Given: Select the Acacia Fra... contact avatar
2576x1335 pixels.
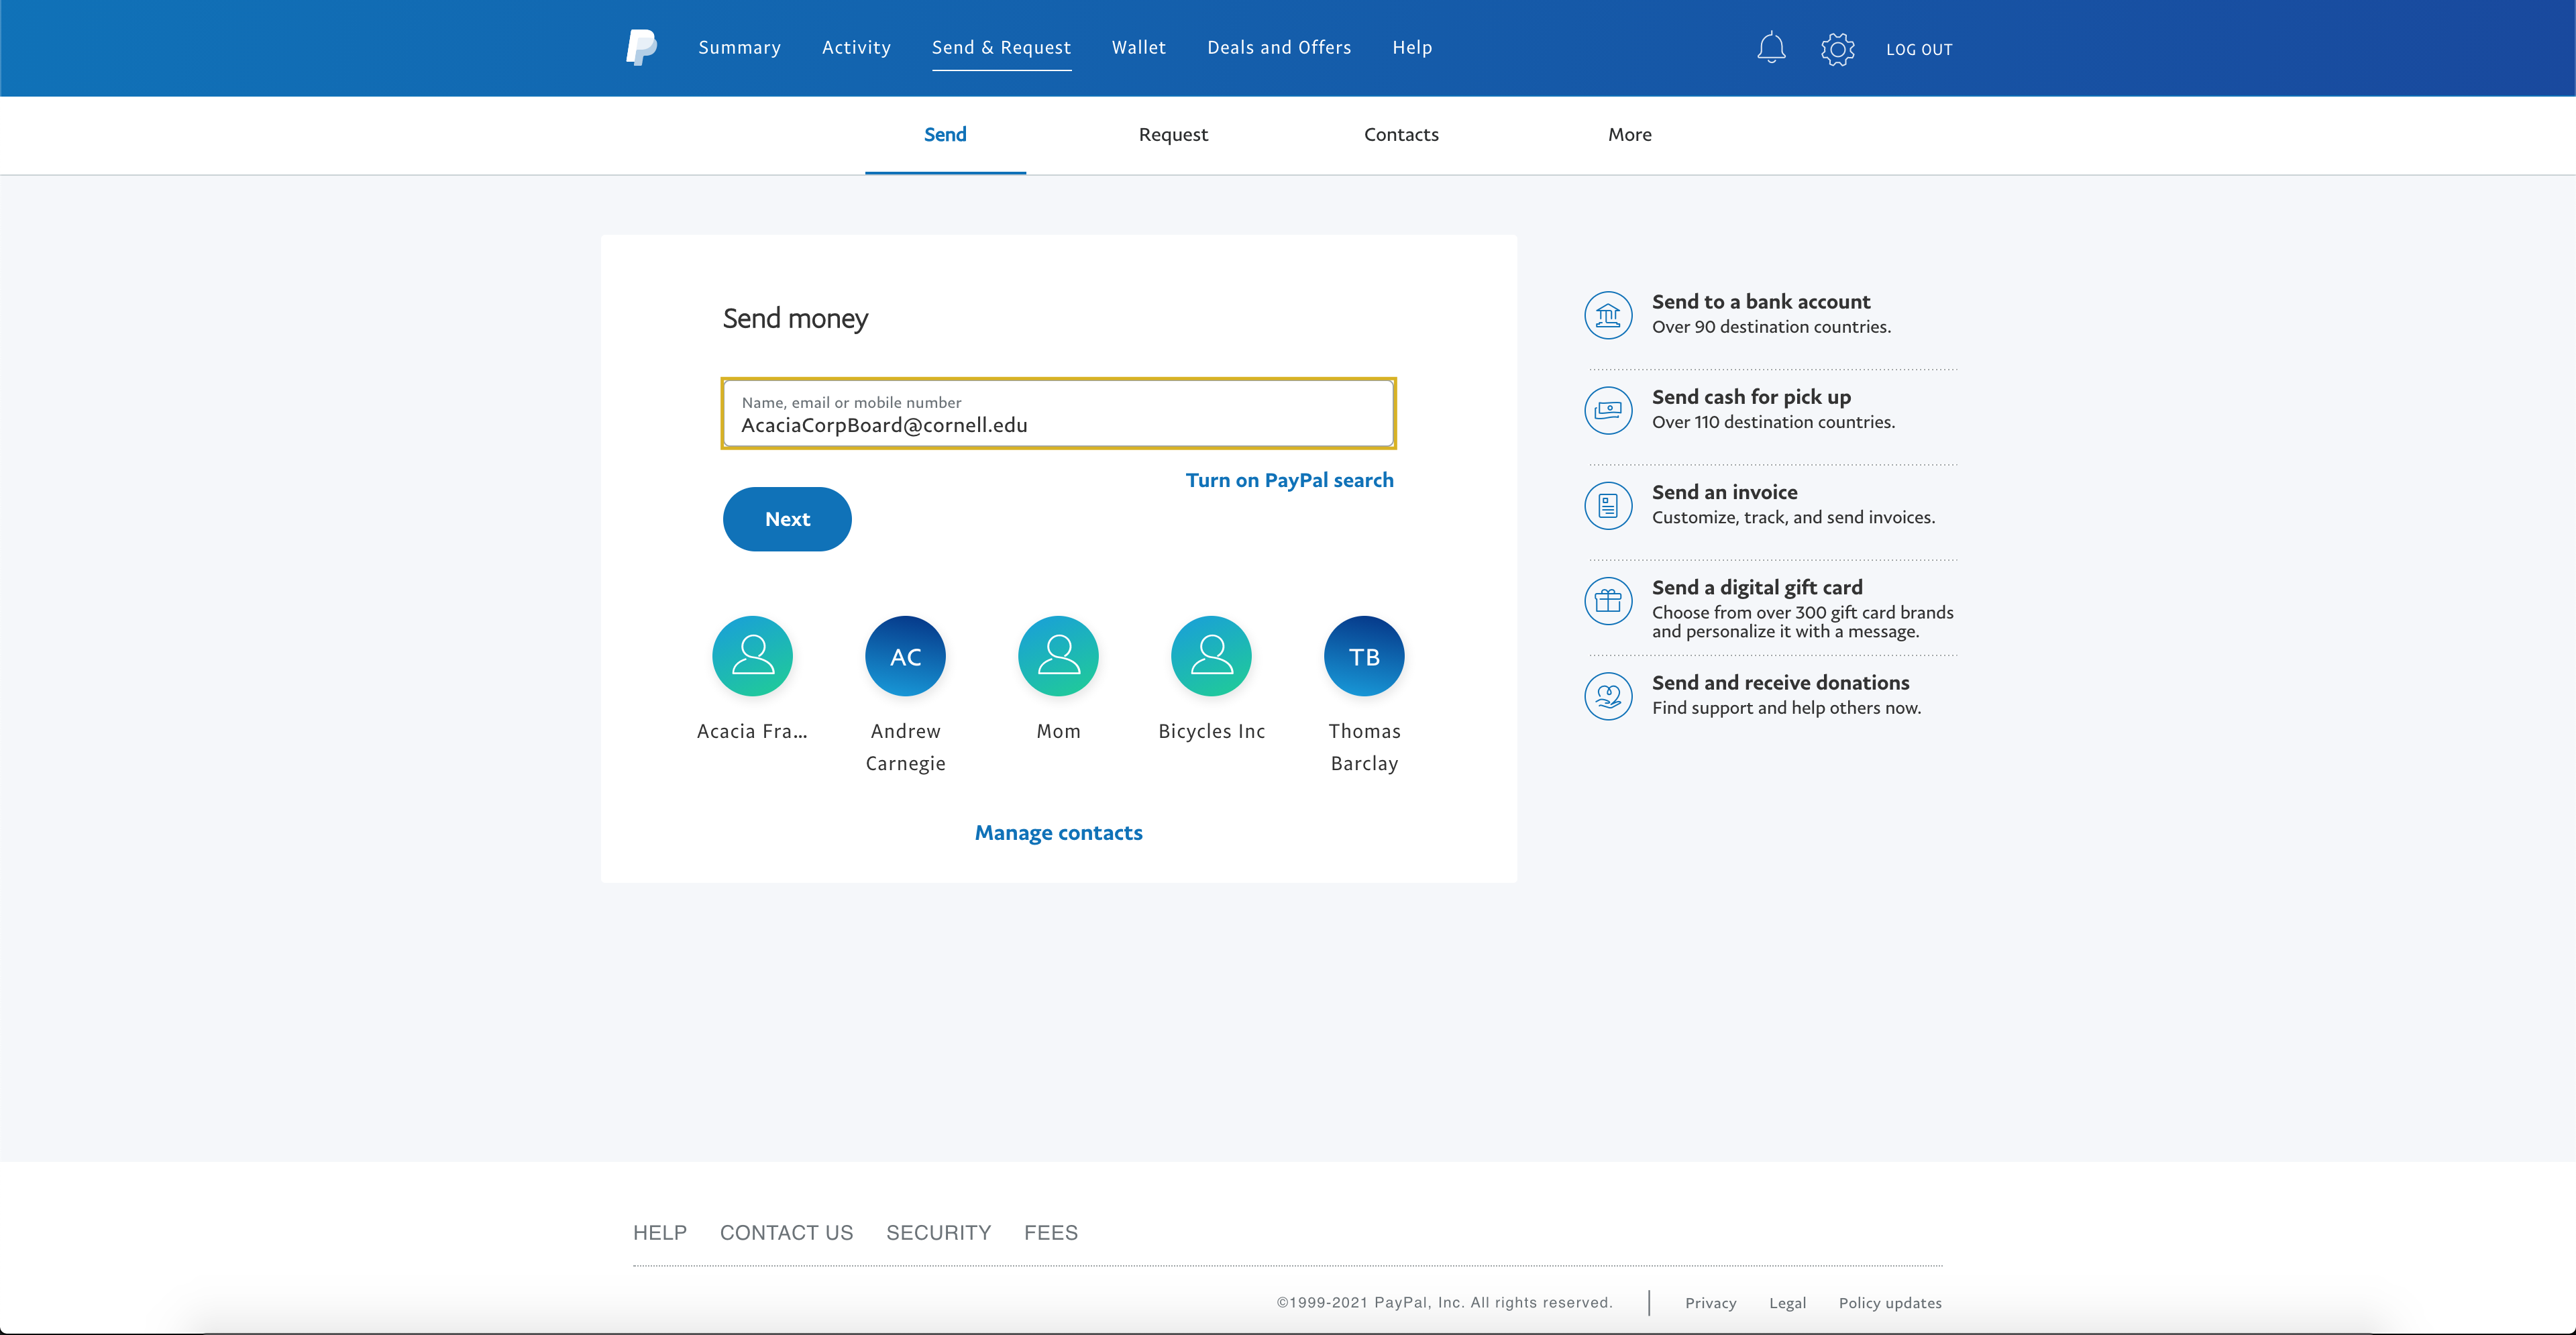Looking at the screenshot, I should [752, 656].
